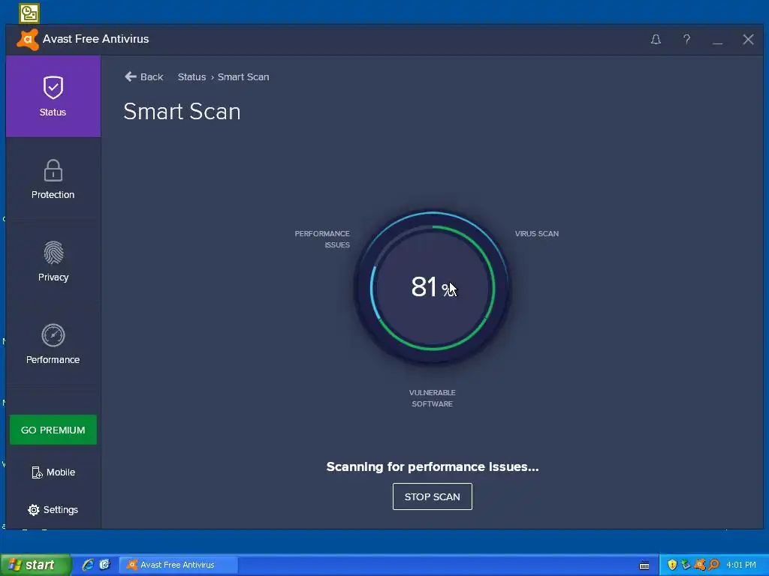The image size is (769, 576).
Task: Click the Avast logo in the title bar
Action: click(28, 39)
